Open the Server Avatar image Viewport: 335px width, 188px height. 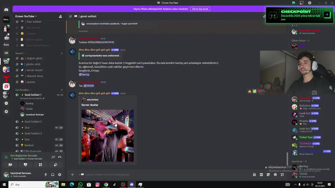pos(108,136)
